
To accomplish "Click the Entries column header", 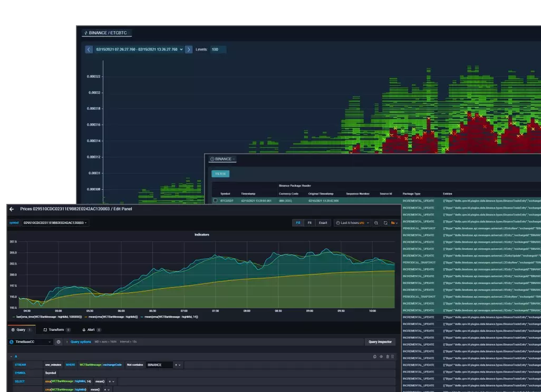I will [x=448, y=194].
